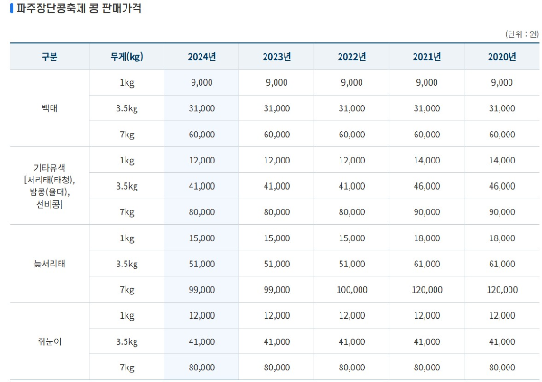The height and width of the screenshot is (382, 542).
Task: Click 백태 3.5kg weight cell
Action: (x=126, y=108)
